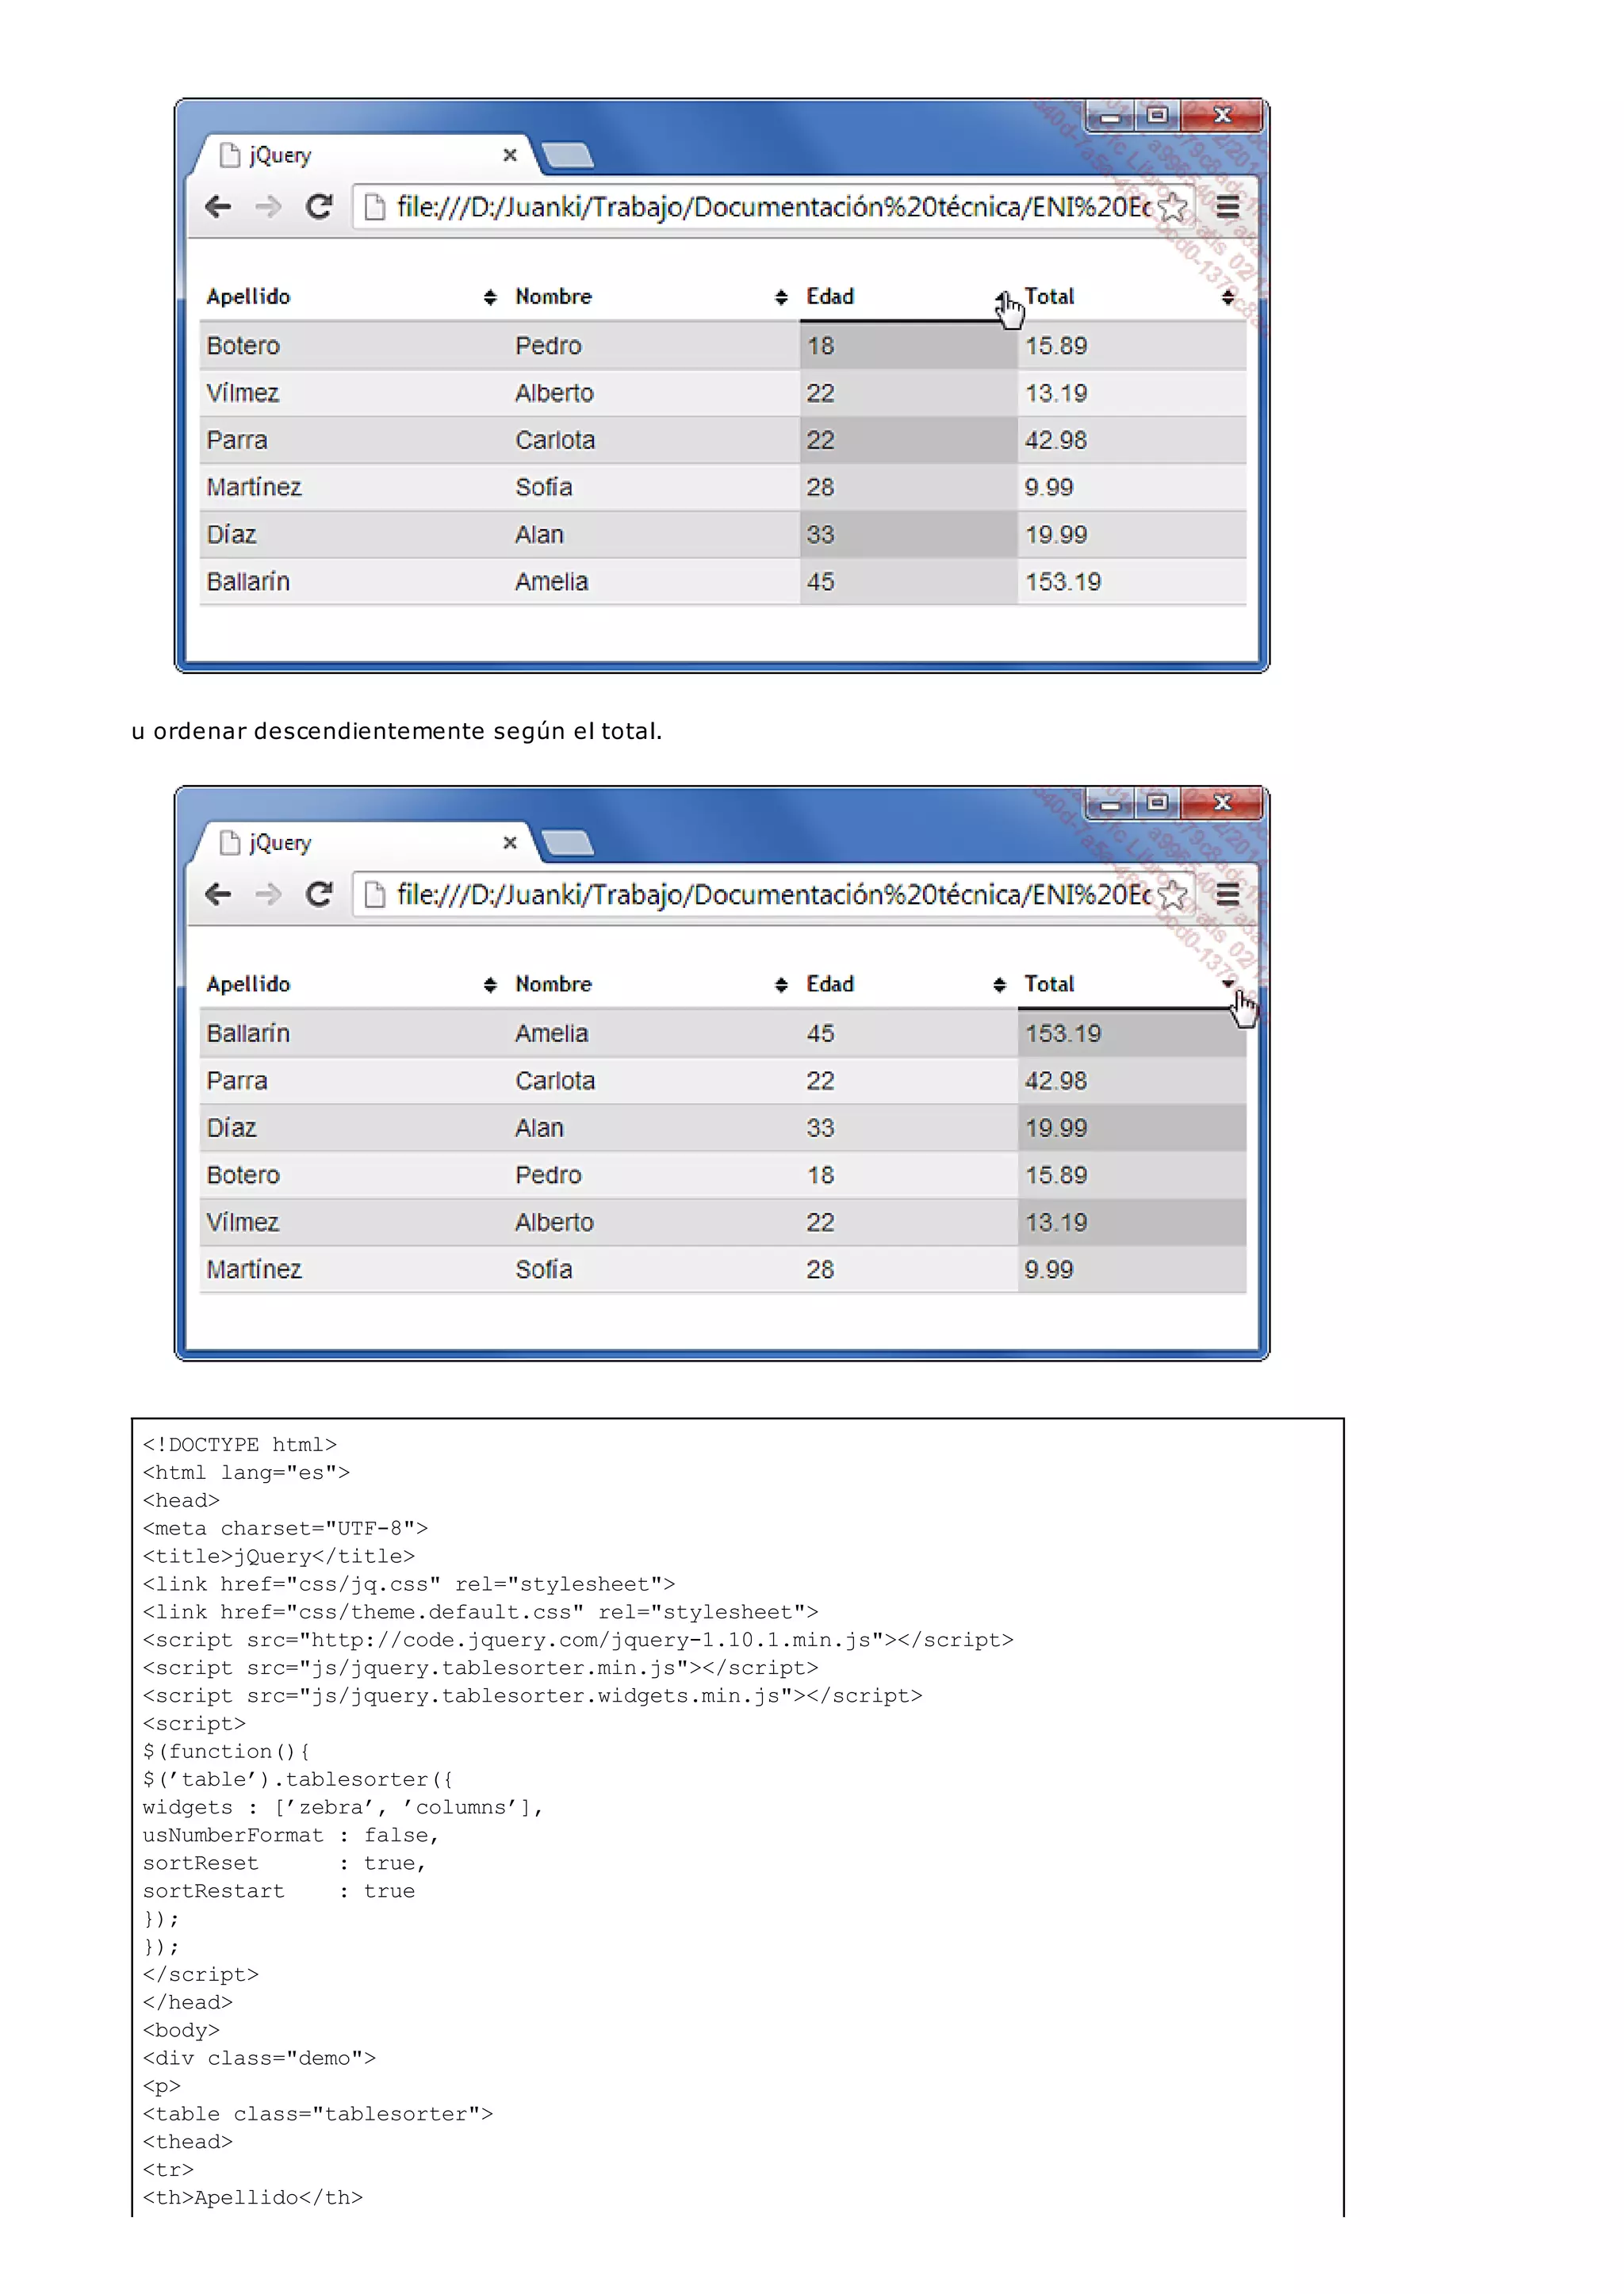Click '153.19' in the upper table

coord(1063,582)
